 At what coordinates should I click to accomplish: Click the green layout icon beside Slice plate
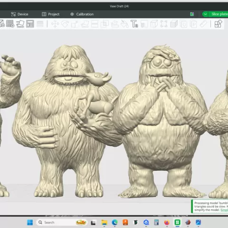[192, 14]
